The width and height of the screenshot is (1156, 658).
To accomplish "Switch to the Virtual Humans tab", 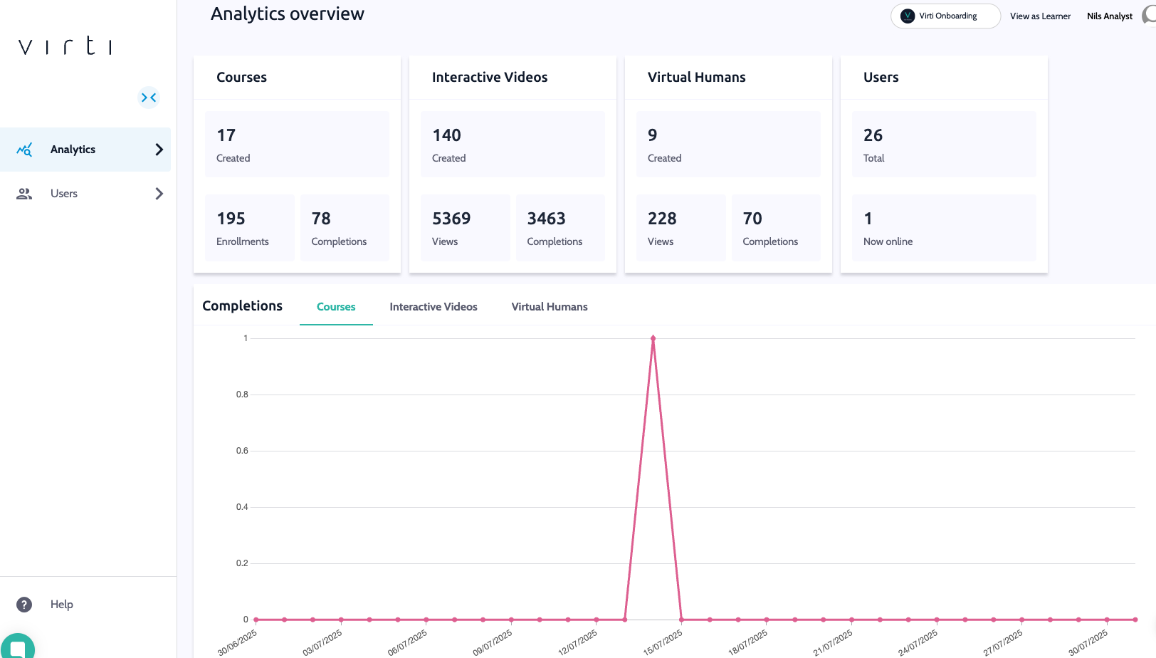I will (x=550, y=307).
